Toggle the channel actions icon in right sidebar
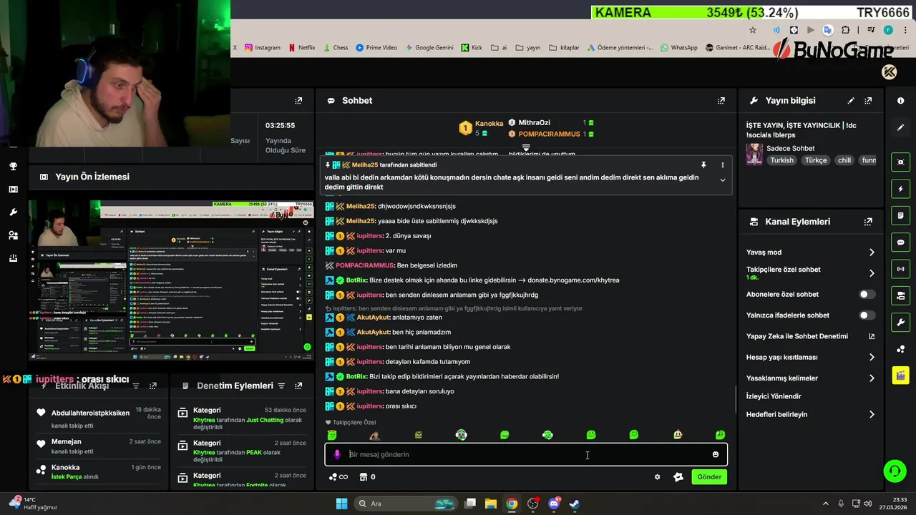This screenshot has height=515, width=916. (x=901, y=295)
